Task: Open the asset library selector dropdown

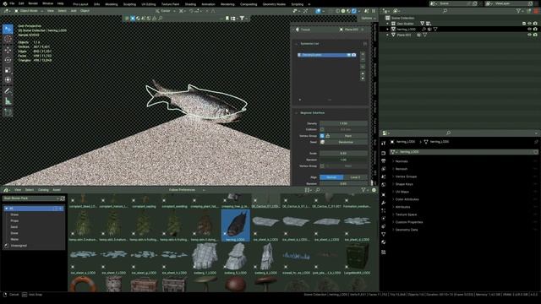Action: [x=31, y=198]
